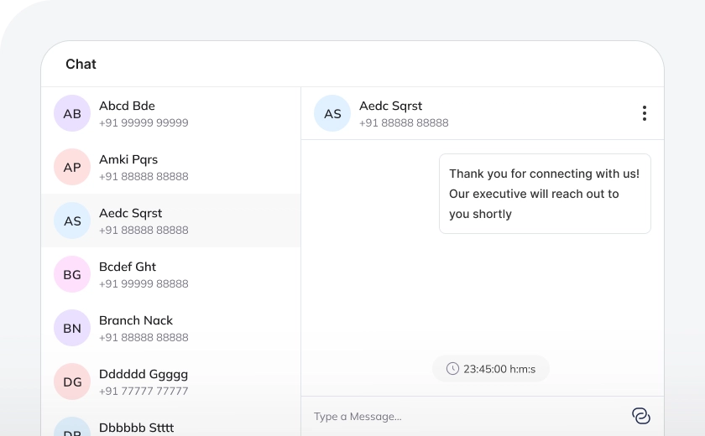Select Dddddd Ggggg conversation

pyautogui.click(x=144, y=374)
